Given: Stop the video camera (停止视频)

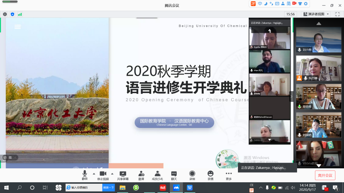Looking at the screenshot, I should 103,175.
